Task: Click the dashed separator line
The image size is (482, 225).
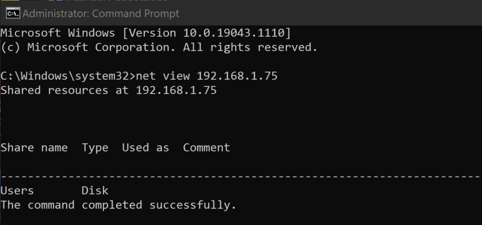Action: point(240,176)
